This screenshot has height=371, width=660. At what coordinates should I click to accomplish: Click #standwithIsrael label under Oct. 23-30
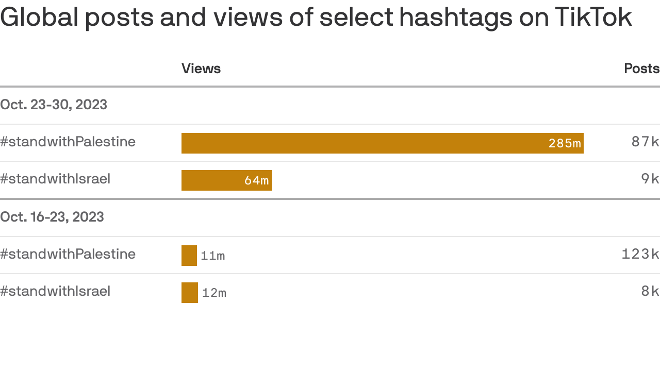55,179
